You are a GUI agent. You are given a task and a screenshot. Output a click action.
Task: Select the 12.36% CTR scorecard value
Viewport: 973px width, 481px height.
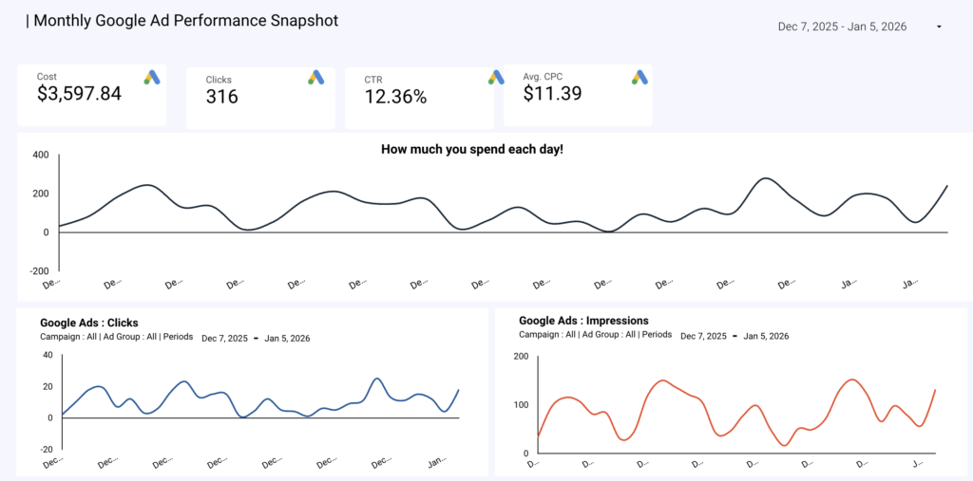point(395,97)
